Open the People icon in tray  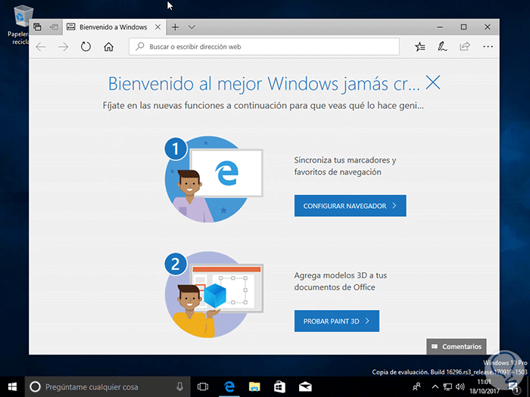click(417, 387)
